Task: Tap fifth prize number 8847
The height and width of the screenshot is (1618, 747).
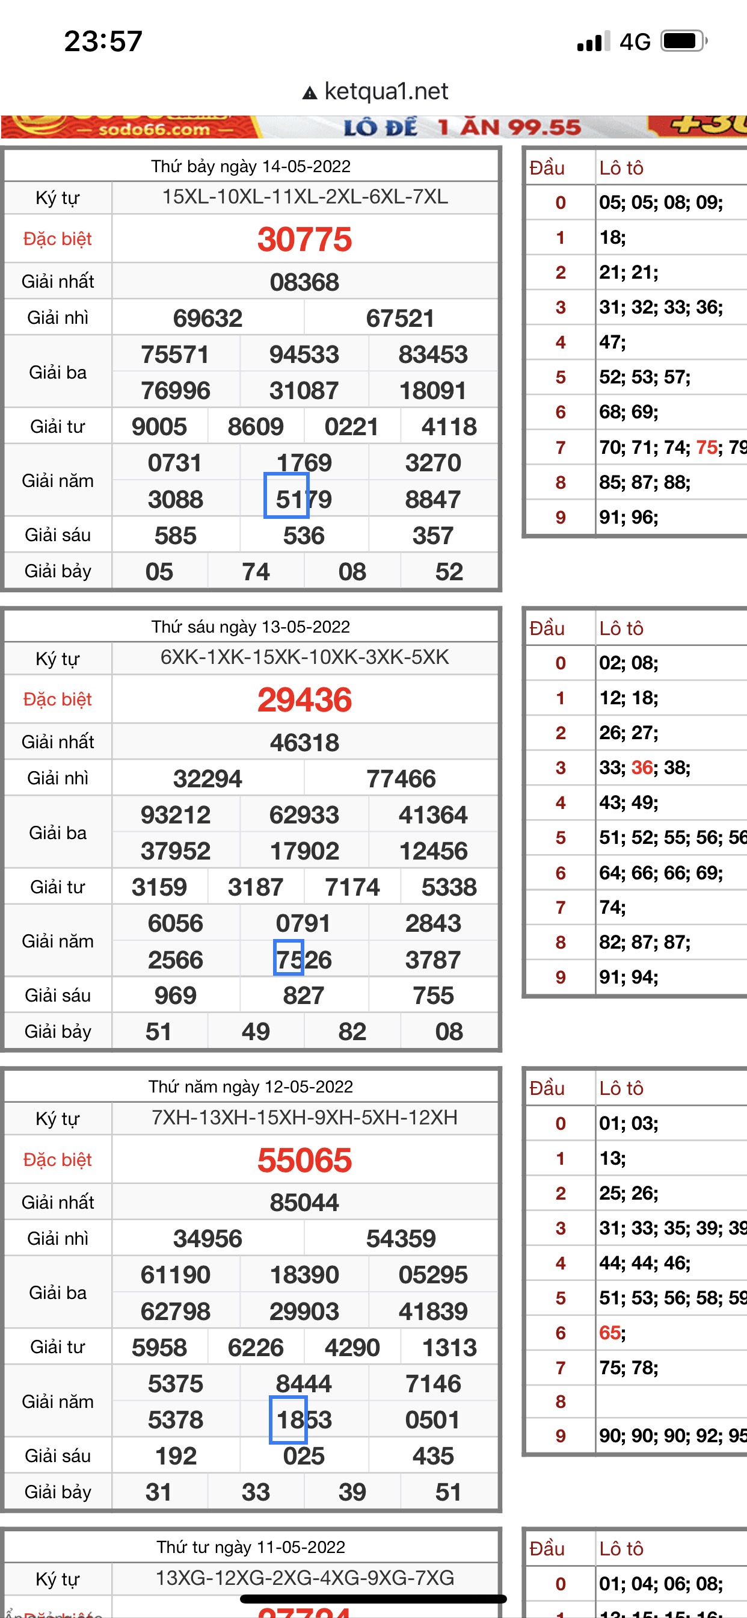Action: (433, 500)
